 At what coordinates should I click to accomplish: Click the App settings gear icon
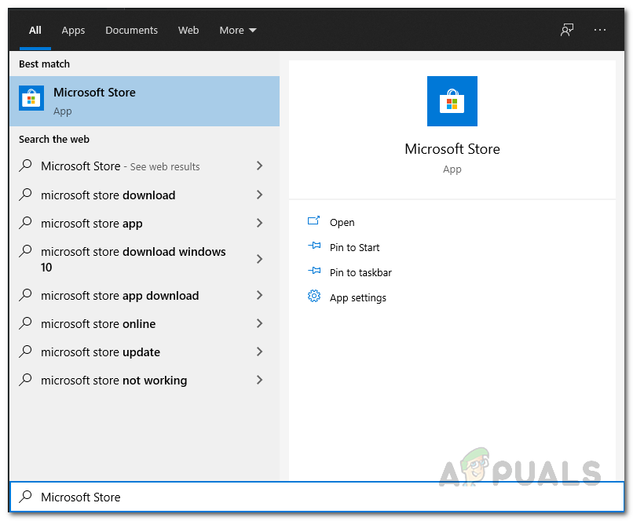[x=314, y=297]
